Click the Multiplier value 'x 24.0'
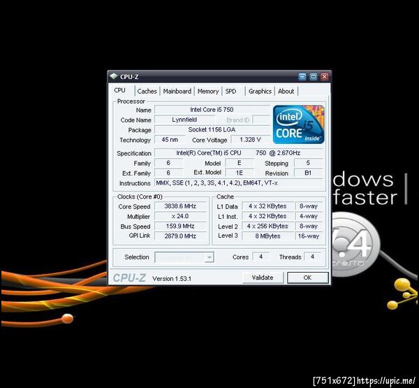The height and width of the screenshot is (388, 419). [181, 216]
